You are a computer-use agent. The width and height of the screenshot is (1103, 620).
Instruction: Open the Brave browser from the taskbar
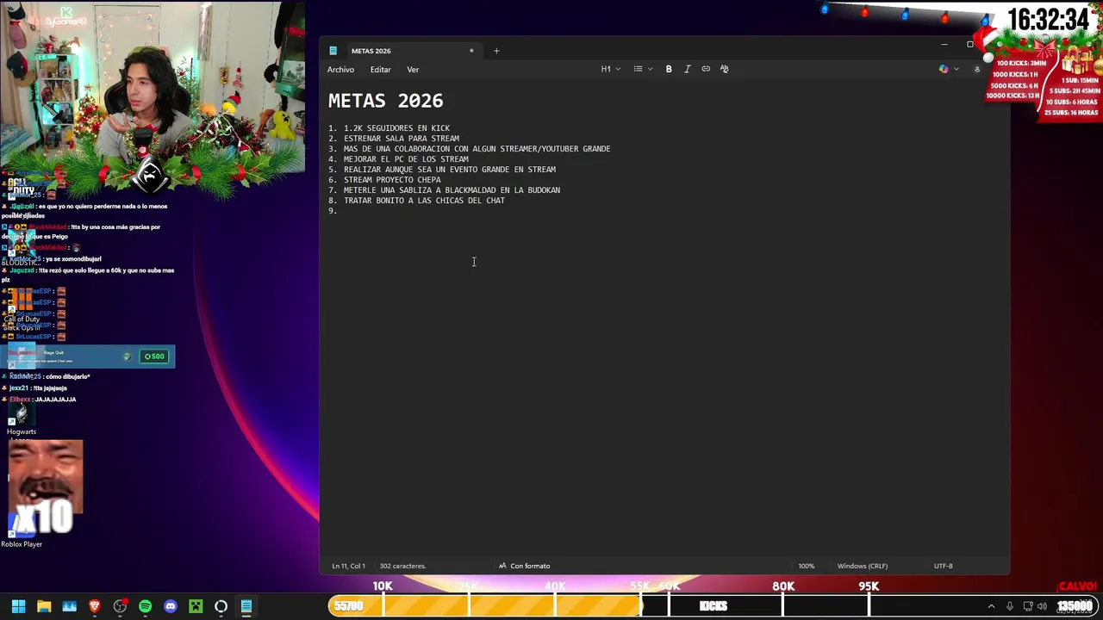[95, 606]
